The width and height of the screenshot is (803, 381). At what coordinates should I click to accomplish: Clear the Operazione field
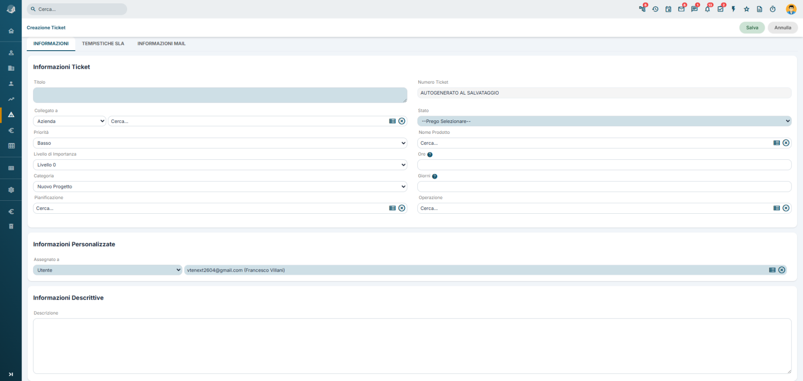tap(786, 208)
